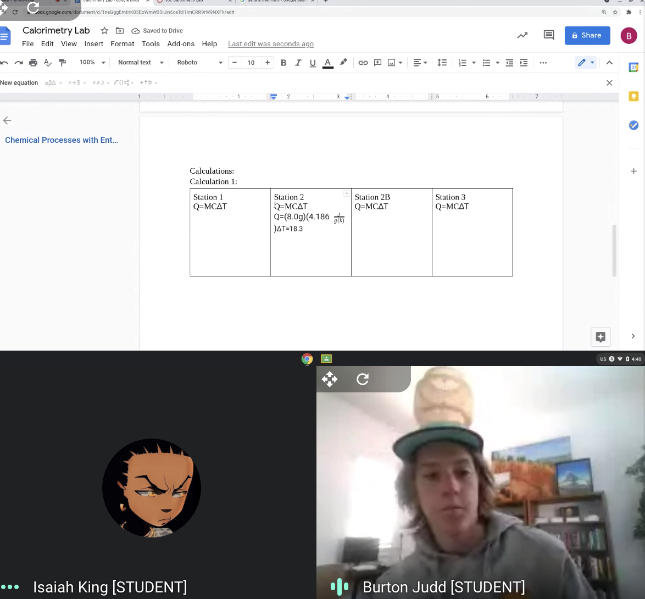This screenshot has height=599, width=645.
Task: Expand bulleted list style arrow
Action: point(497,63)
